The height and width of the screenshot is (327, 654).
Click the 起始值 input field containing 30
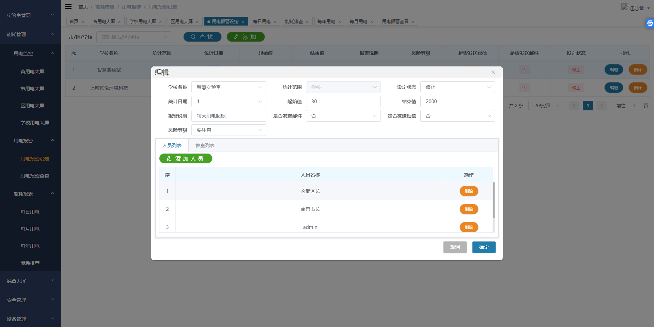coord(343,102)
